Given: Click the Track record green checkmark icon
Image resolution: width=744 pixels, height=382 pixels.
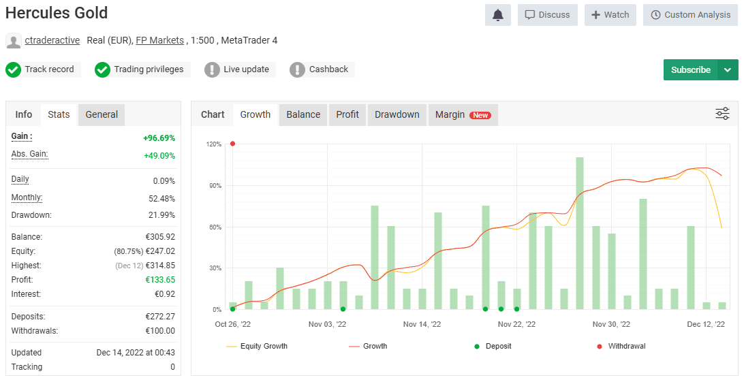Looking at the screenshot, I should [14, 69].
